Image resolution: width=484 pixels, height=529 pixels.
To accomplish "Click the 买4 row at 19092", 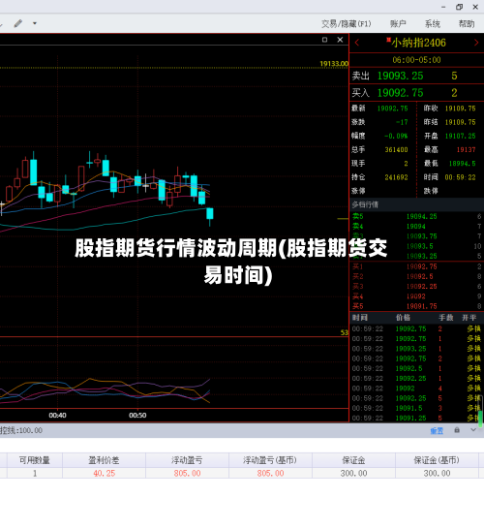I will (x=416, y=296).
